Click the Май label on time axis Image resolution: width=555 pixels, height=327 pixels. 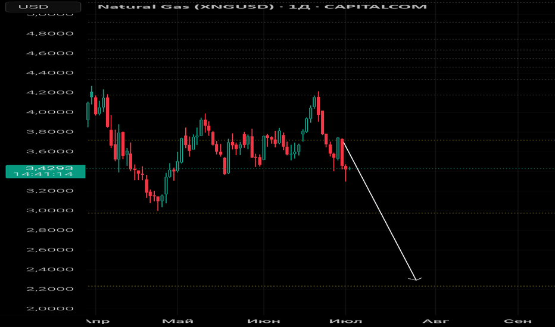click(177, 321)
